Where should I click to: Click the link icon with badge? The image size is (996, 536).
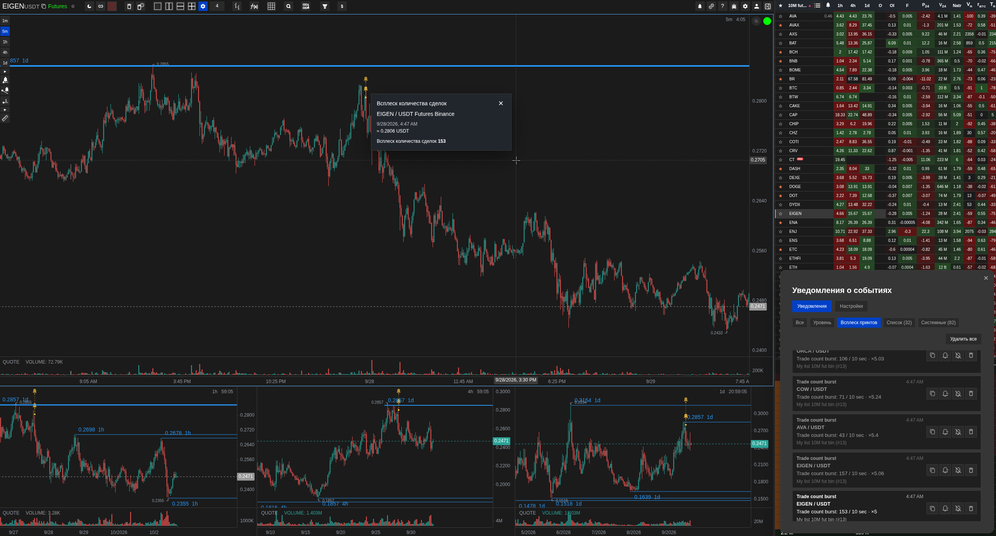711,6
